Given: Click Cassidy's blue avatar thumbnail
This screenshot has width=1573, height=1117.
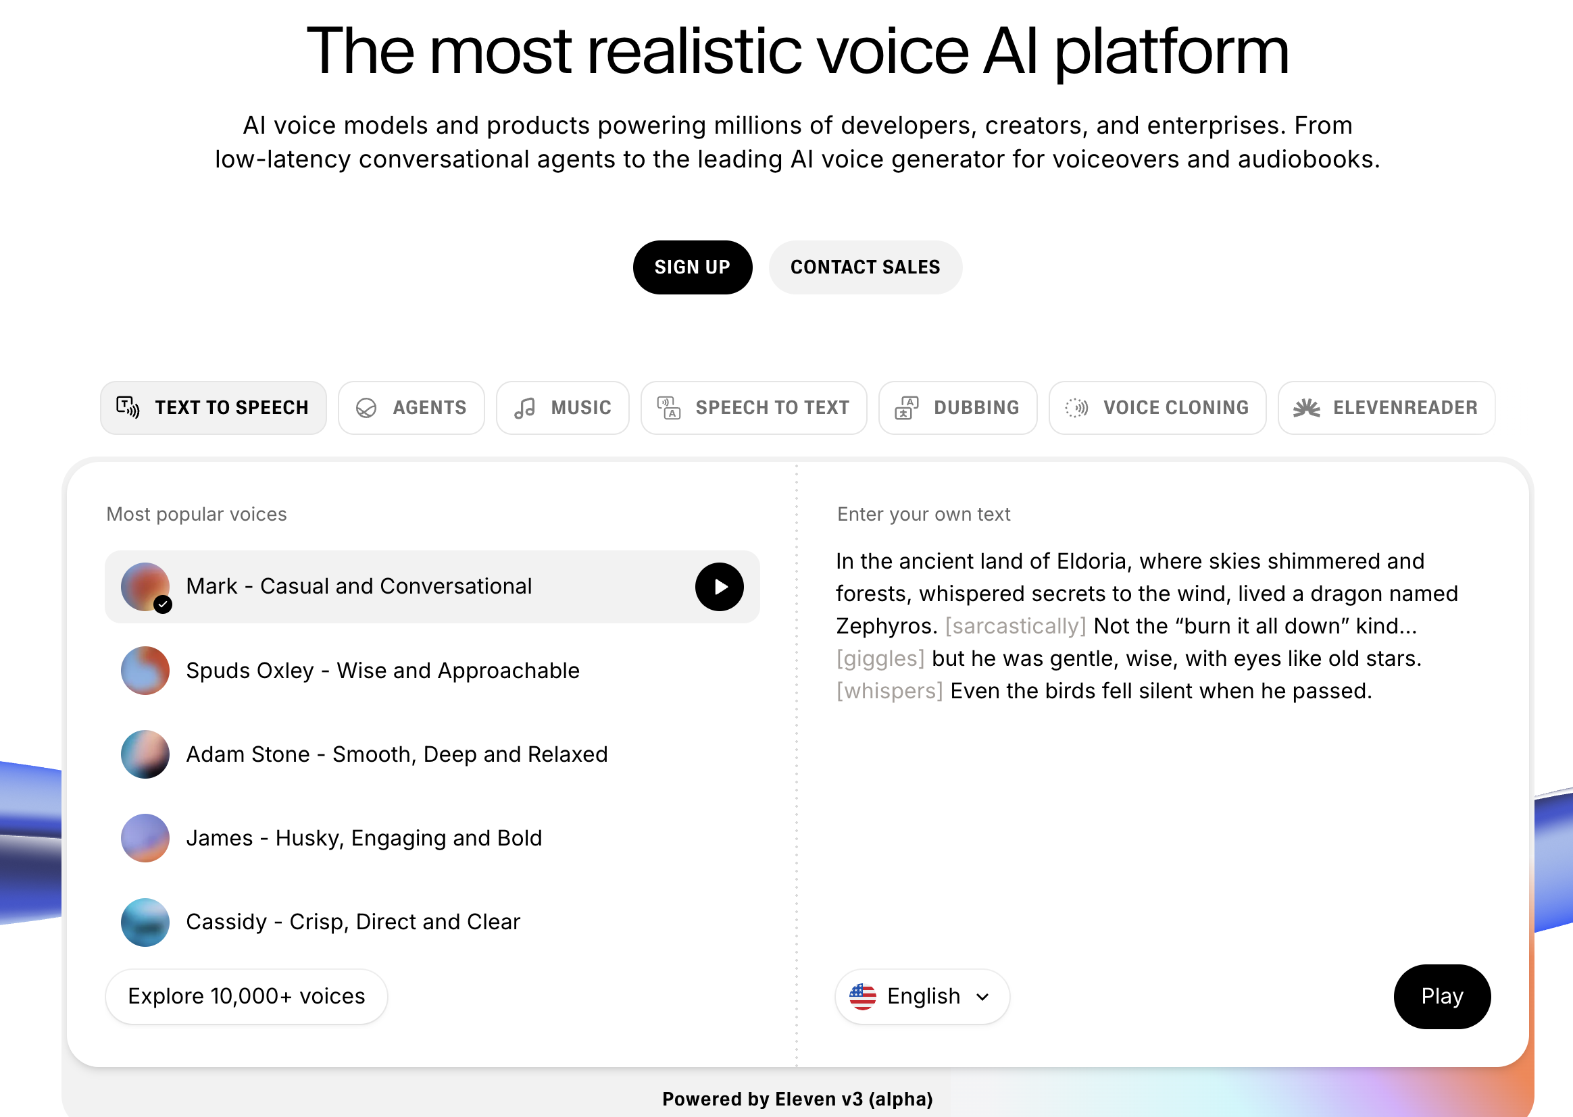Looking at the screenshot, I should coord(145,923).
